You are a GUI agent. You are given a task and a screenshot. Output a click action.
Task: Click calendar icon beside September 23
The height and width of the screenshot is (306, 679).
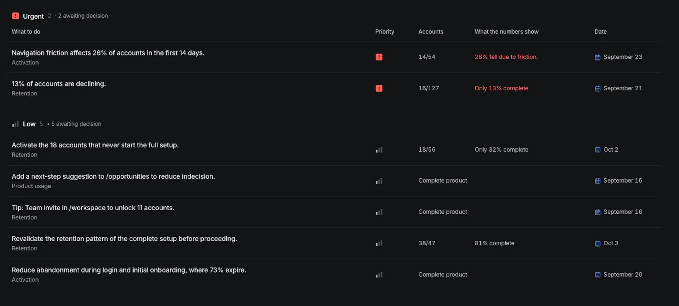point(598,57)
